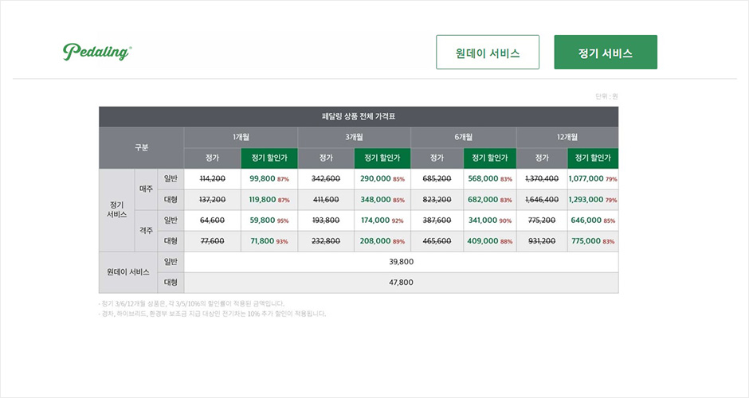
Task: Click the 페달링 상품 전체 가격표 table title
Action: coord(359,116)
